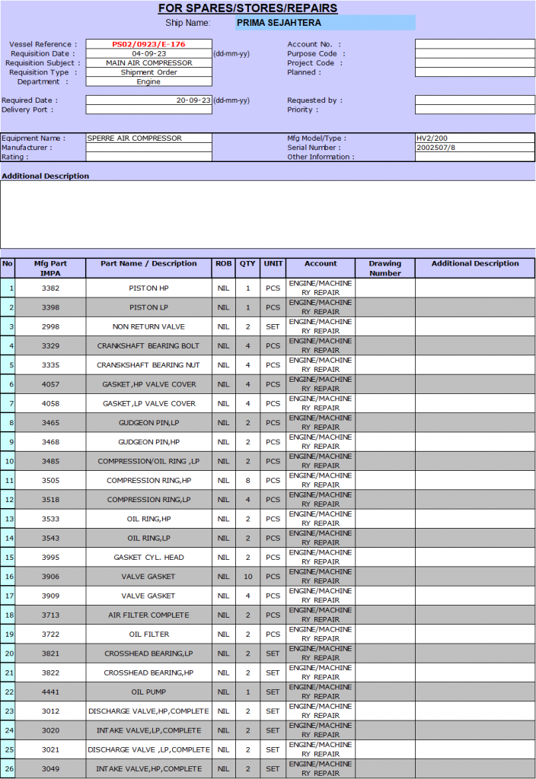The width and height of the screenshot is (536, 779).
Task: Select the empty Priority field
Action: coord(474,110)
